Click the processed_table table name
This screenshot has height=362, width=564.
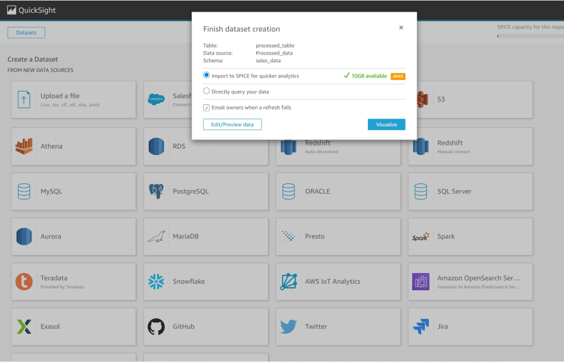(x=275, y=45)
